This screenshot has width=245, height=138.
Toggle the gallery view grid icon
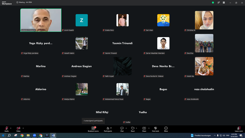(224, 3)
